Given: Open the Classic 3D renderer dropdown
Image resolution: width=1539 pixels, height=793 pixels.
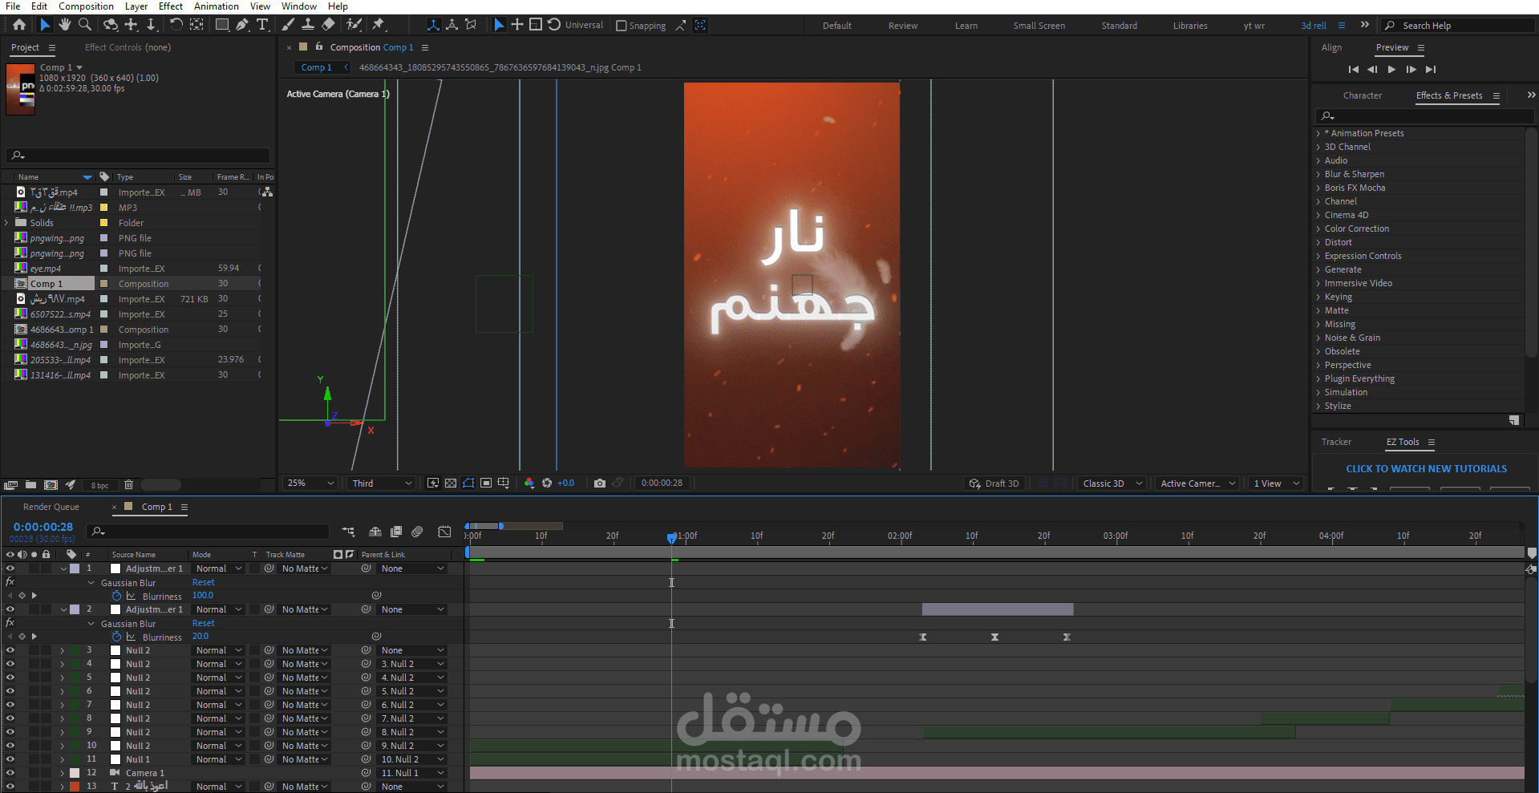Looking at the screenshot, I should pyautogui.click(x=1112, y=483).
